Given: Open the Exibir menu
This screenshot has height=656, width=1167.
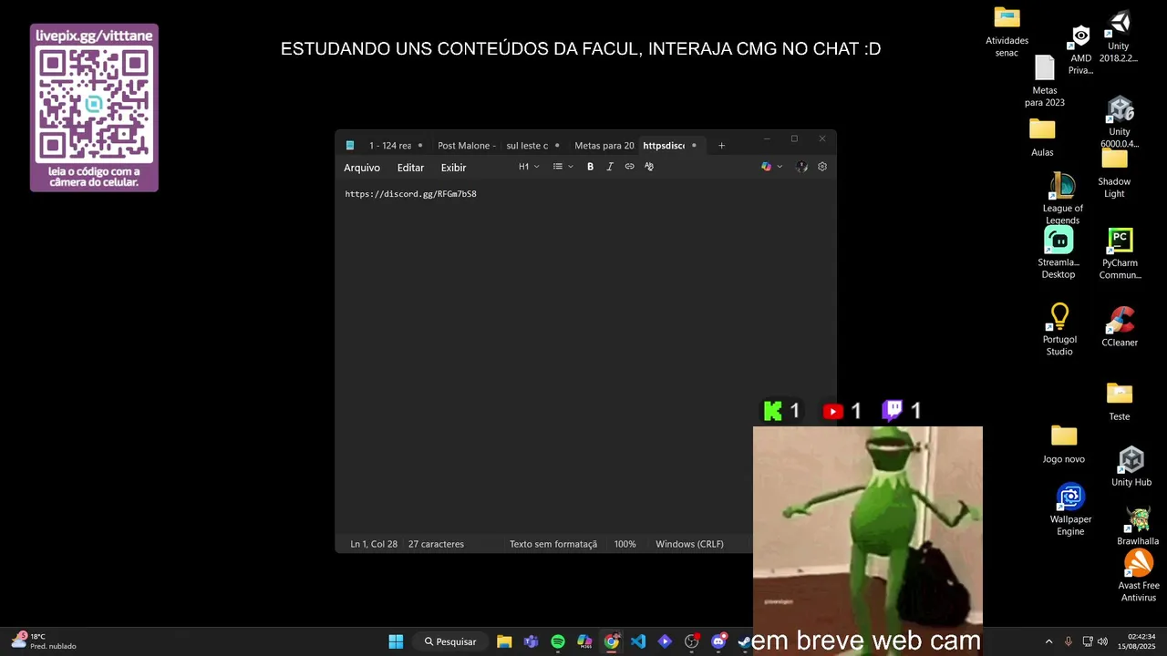Looking at the screenshot, I should click(453, 168).
